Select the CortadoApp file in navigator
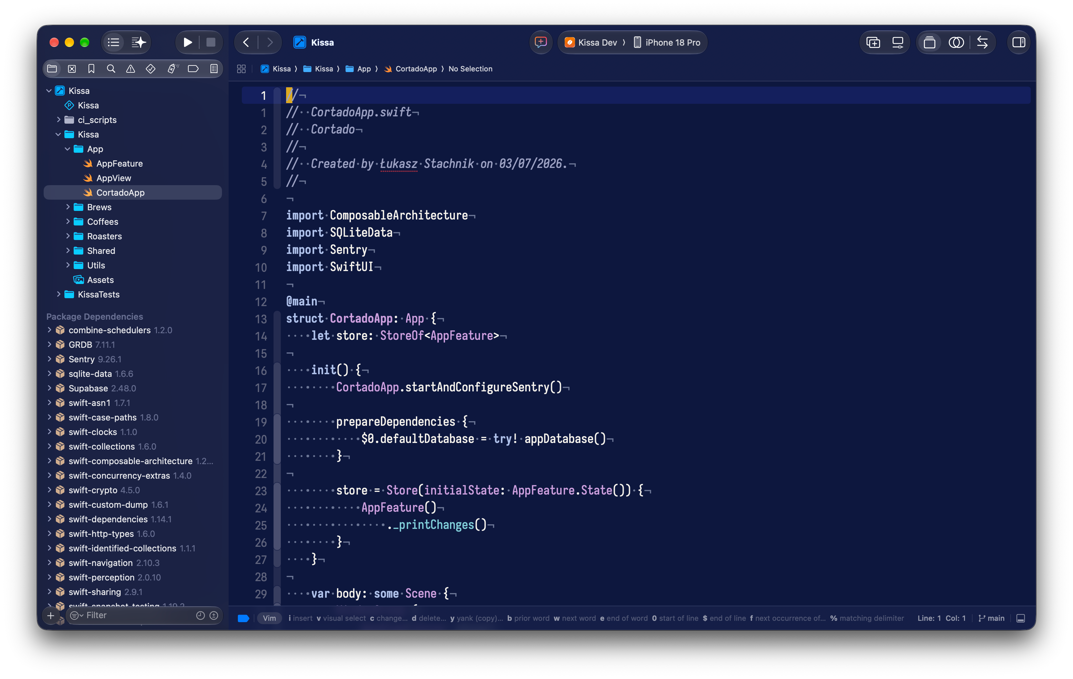The width and height of the screenshot is (1073, 679). (x=133, y=193)
